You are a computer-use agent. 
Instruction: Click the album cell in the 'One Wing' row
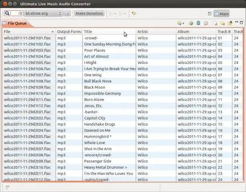(197, 75)
